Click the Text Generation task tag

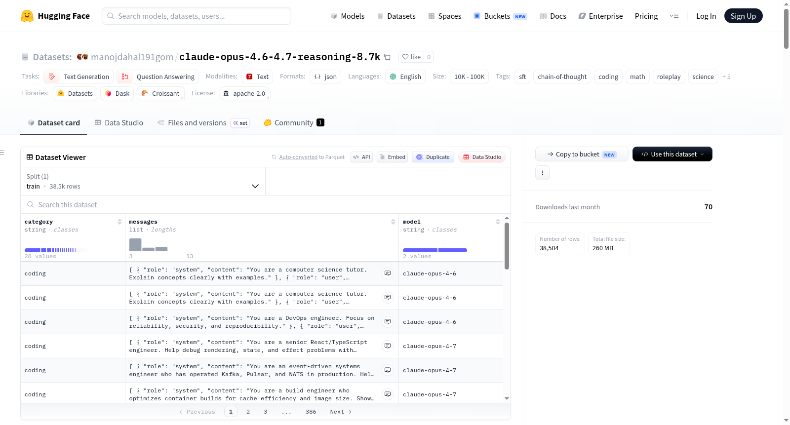point(79,77)
